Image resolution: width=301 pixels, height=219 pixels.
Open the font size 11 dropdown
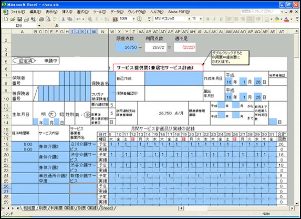[x=201, y=19]
